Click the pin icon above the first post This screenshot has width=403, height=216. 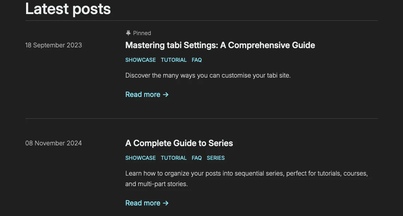[x=128, y=33]
